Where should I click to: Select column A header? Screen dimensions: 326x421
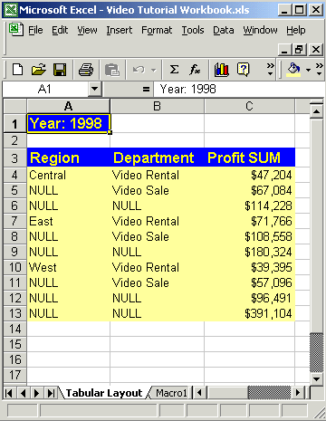tap(69, 106)
